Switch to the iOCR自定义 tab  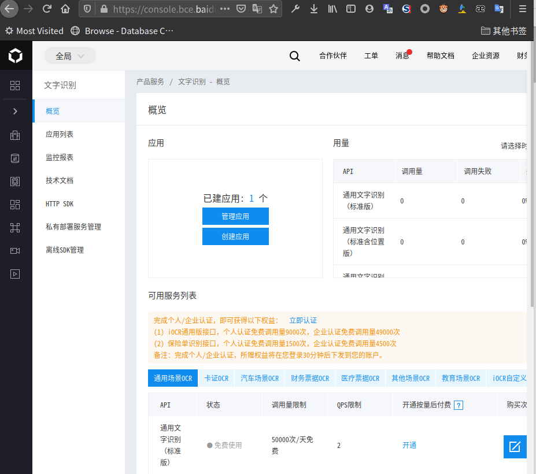click(507, 378)
